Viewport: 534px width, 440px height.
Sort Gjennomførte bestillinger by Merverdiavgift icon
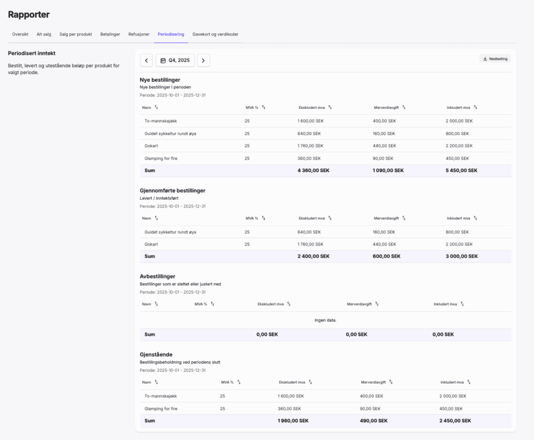(x=404, y=218)
